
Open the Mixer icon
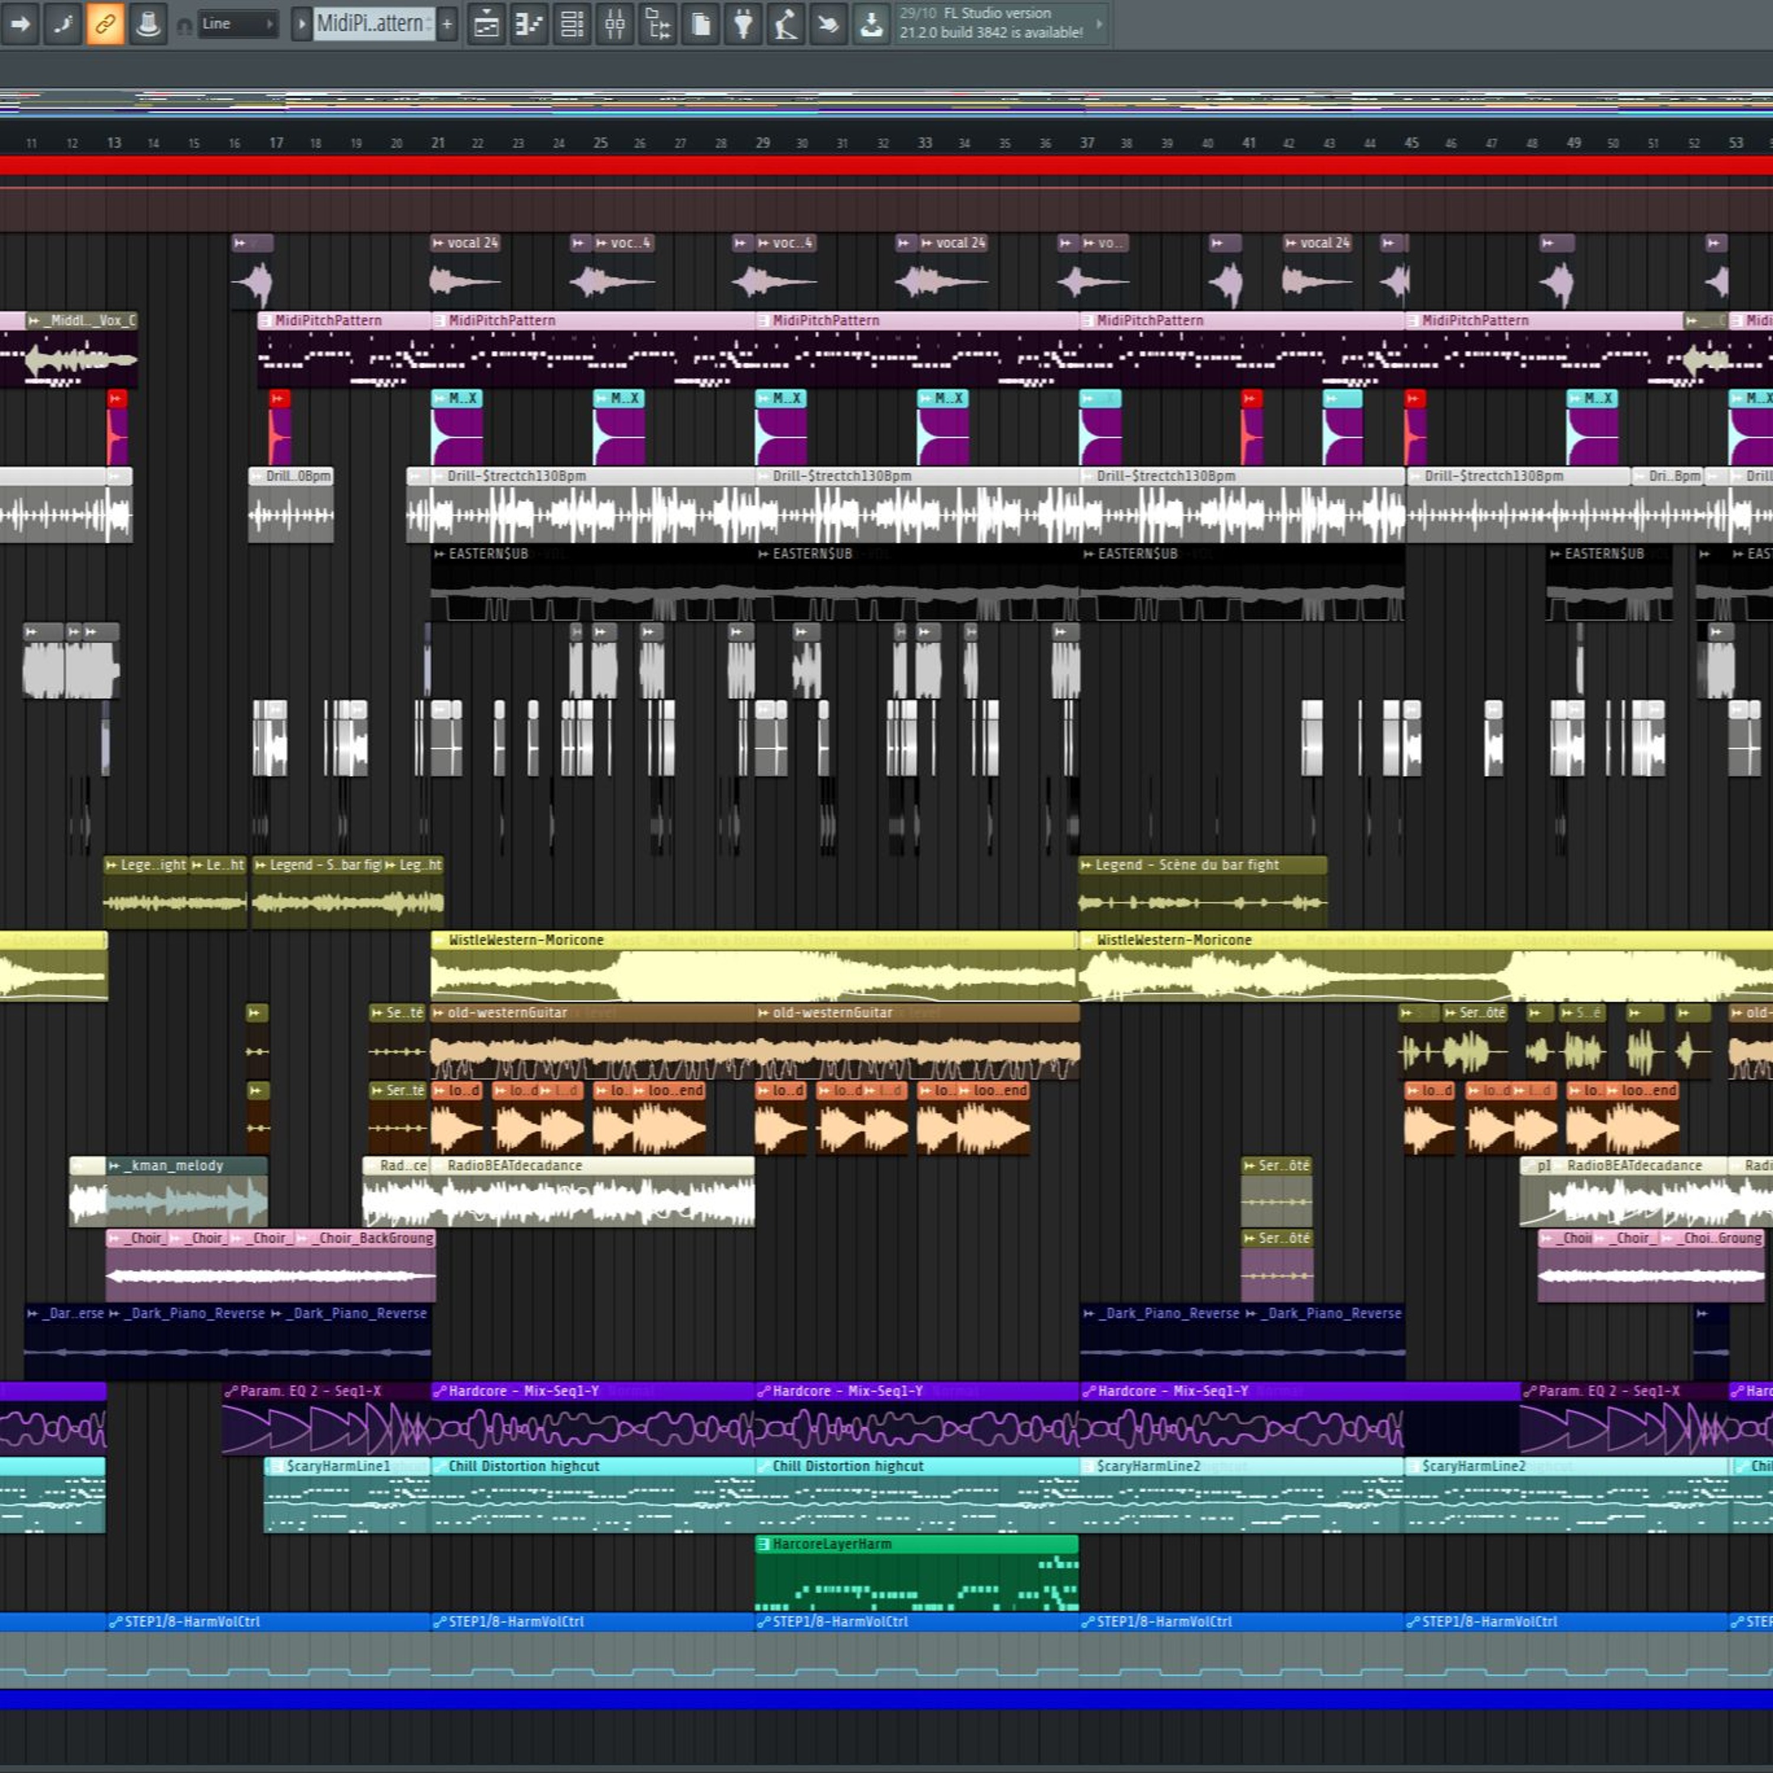615,24
